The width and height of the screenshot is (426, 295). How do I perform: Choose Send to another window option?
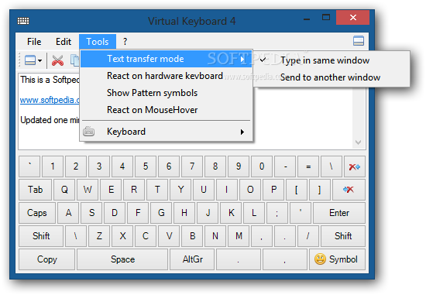(x=332, y=77)
